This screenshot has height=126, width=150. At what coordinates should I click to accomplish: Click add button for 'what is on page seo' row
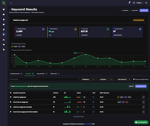coord(143,97)
